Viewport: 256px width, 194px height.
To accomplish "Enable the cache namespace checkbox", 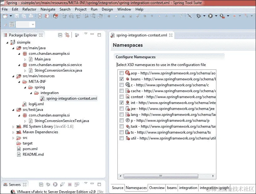I will pyautogui.click(x=121, y=91).
